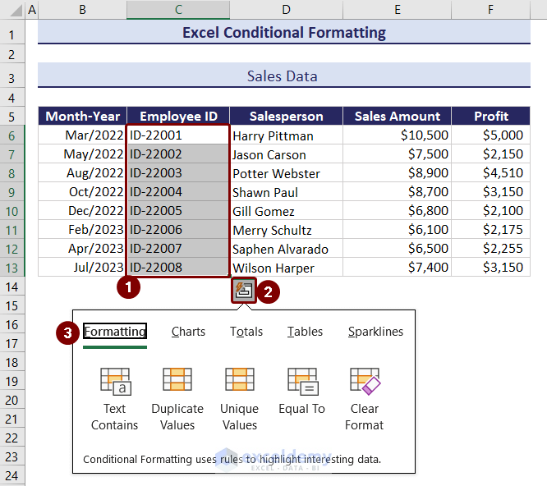Viewport: 547px width, 486px height.
Task: Click the $10,500 sales amount cell
Action: pos(397,135)
